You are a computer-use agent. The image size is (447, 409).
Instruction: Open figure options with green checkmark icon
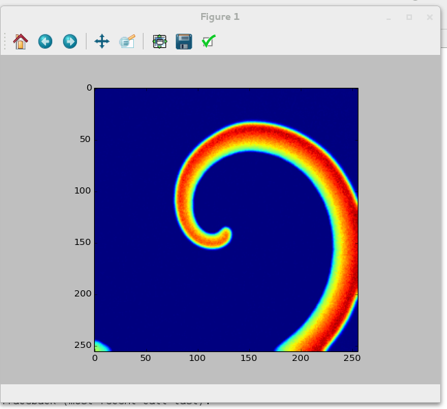point(209,42)
